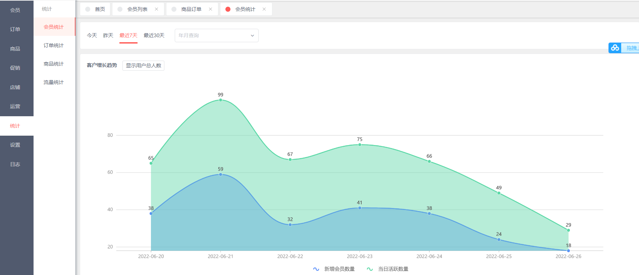
Task: Click the 99 data point on 2022-06-21
Action: [x=220, y=100]
